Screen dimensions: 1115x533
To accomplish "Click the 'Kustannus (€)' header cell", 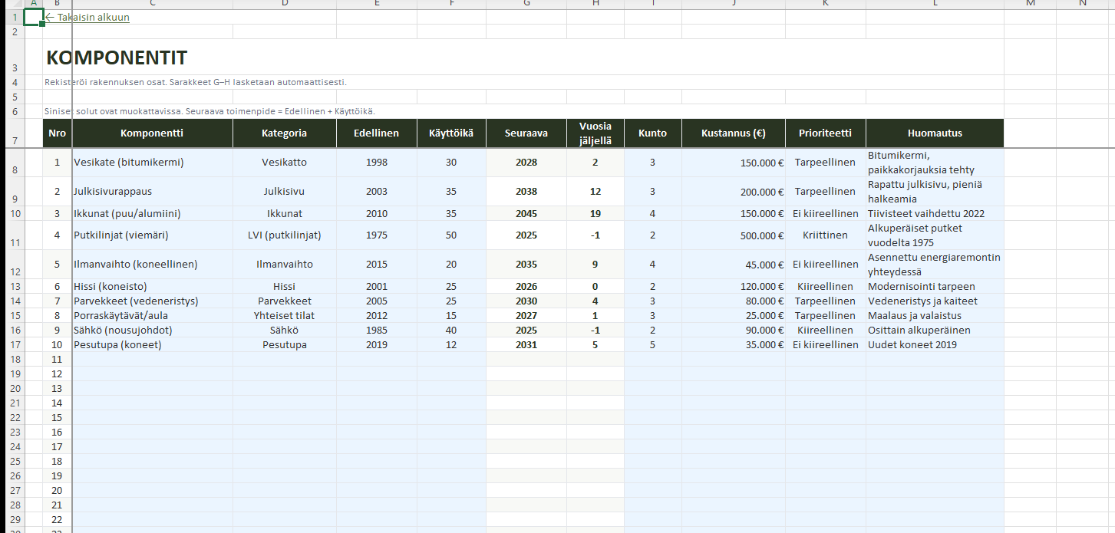I will [733, 133].
